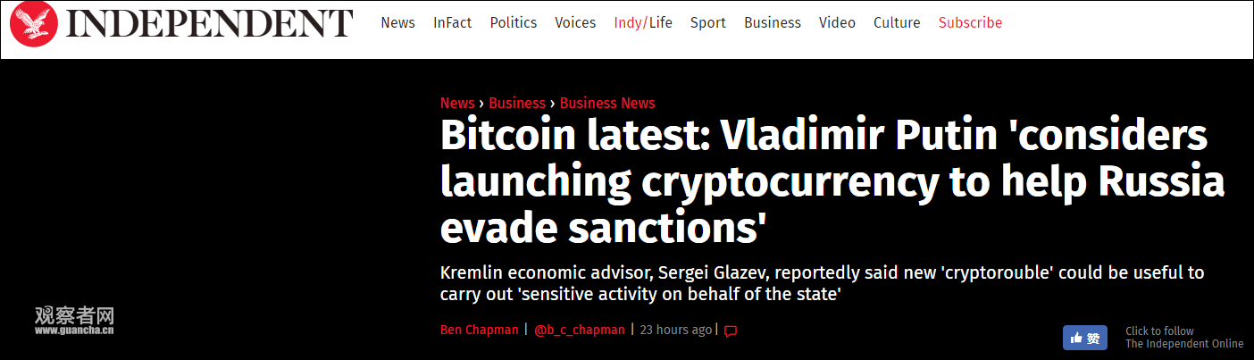Click the Bitcoin latest article headline
This screenshot has height=360, width=1254.
point(832,182)
